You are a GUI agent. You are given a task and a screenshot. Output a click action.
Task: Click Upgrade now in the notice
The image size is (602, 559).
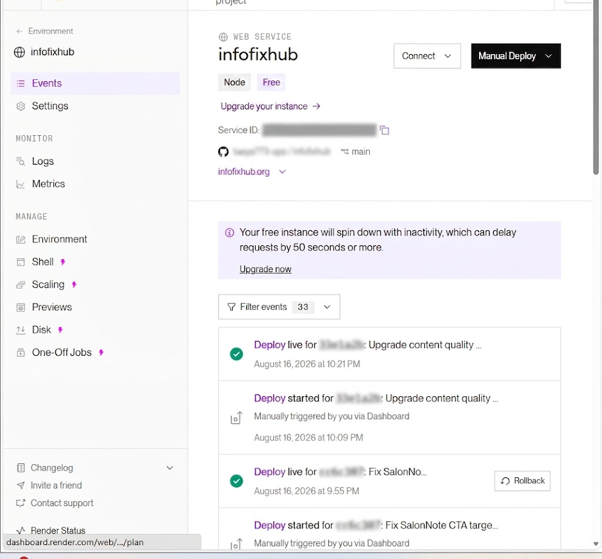tap(265, 269)
